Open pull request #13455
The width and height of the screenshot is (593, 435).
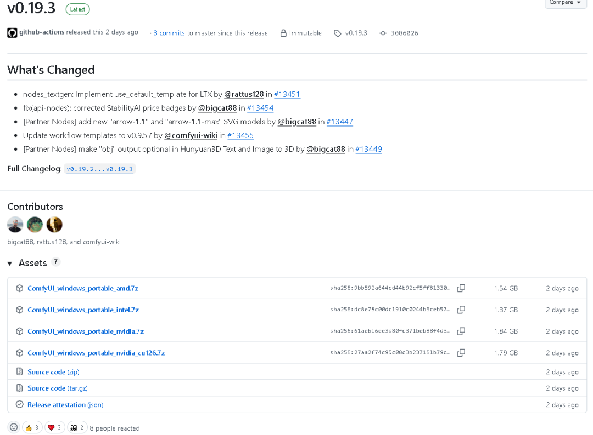[240, 135]
